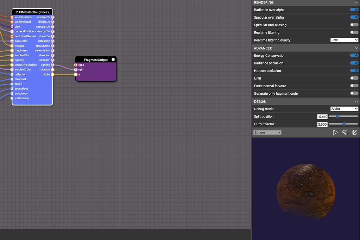The height and width of the screenshot is (240, 360).
Task: Open the Realtime filtering quality dropdown
Action: pos(344,40)
